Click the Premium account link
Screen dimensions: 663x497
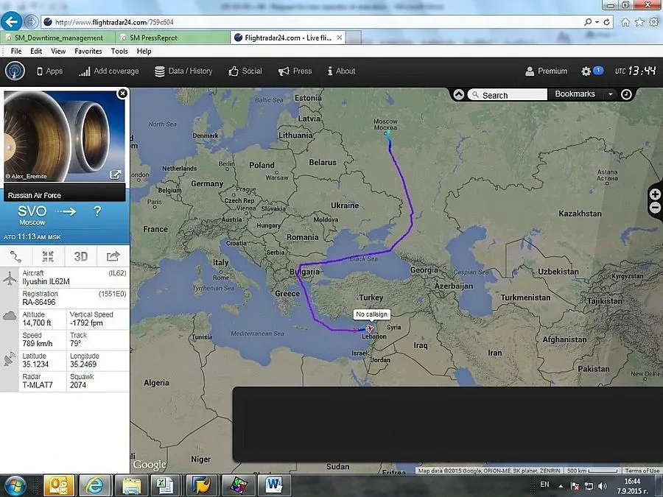pos(546,71)
